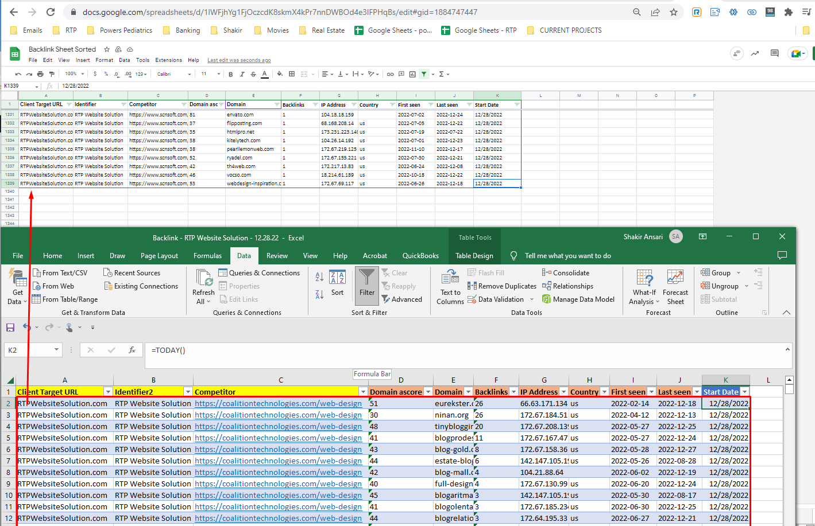Click the Google Sheets home logo

point(15,54)
